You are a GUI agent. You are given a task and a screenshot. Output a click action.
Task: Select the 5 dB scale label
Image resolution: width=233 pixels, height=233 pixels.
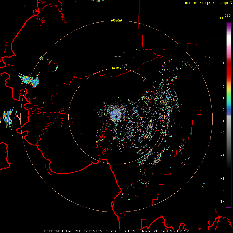click(x=223, y=52)
